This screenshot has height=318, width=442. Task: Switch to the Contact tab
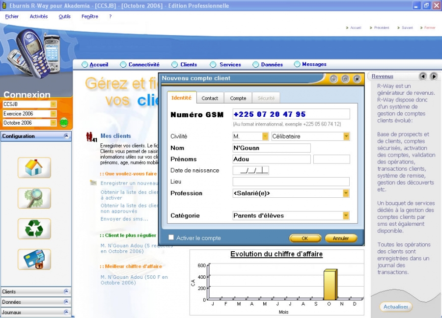[x=210, y=98]
